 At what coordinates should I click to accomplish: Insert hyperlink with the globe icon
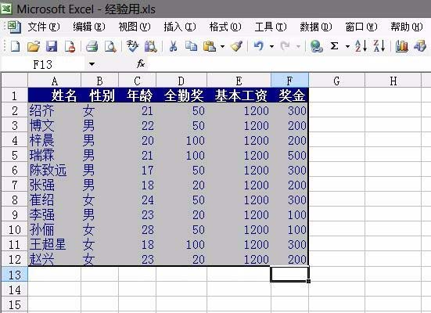click(x=316, y=46)
